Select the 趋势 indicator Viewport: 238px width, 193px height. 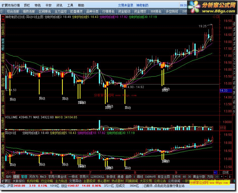(128, 177)
